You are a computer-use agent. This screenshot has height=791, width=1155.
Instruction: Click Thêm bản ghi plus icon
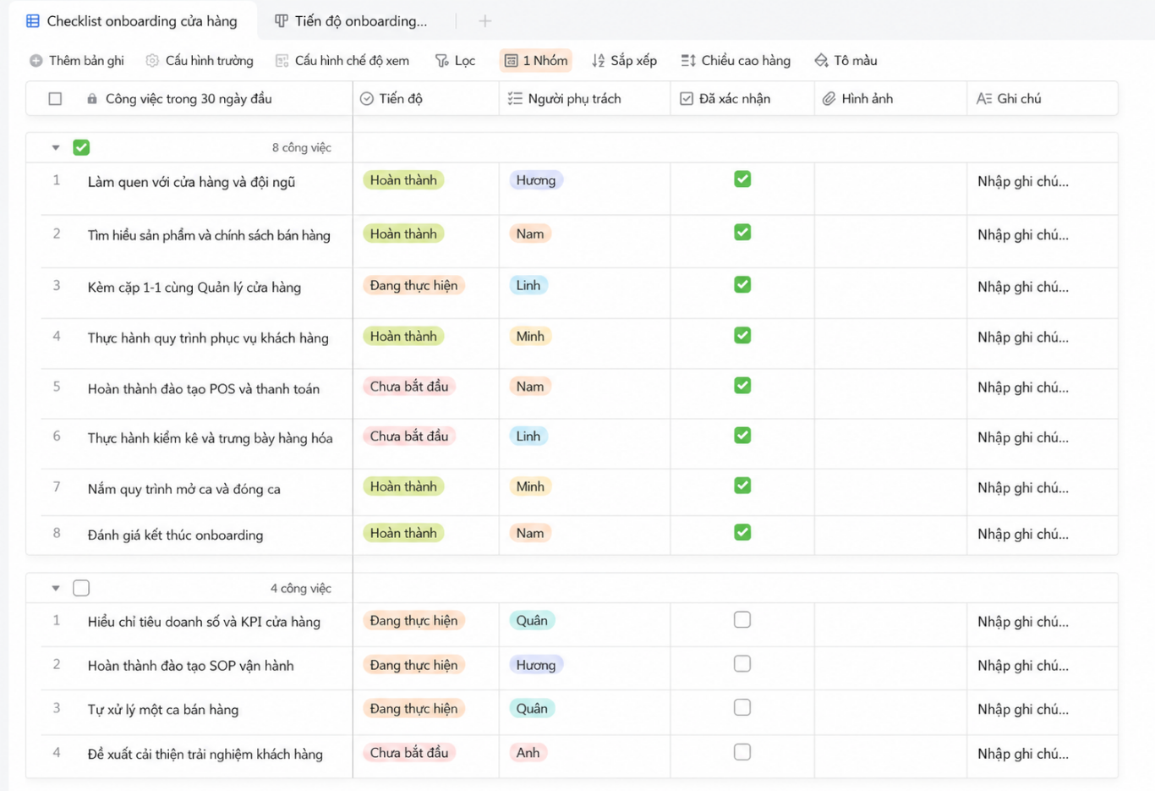pyautogui.click(x=36, y=61)
